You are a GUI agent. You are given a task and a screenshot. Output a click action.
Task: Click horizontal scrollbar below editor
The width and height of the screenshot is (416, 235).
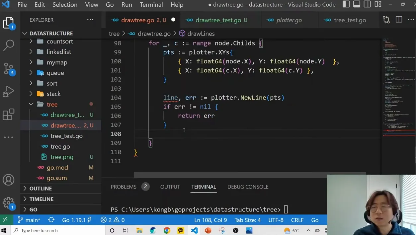[250, 175]
